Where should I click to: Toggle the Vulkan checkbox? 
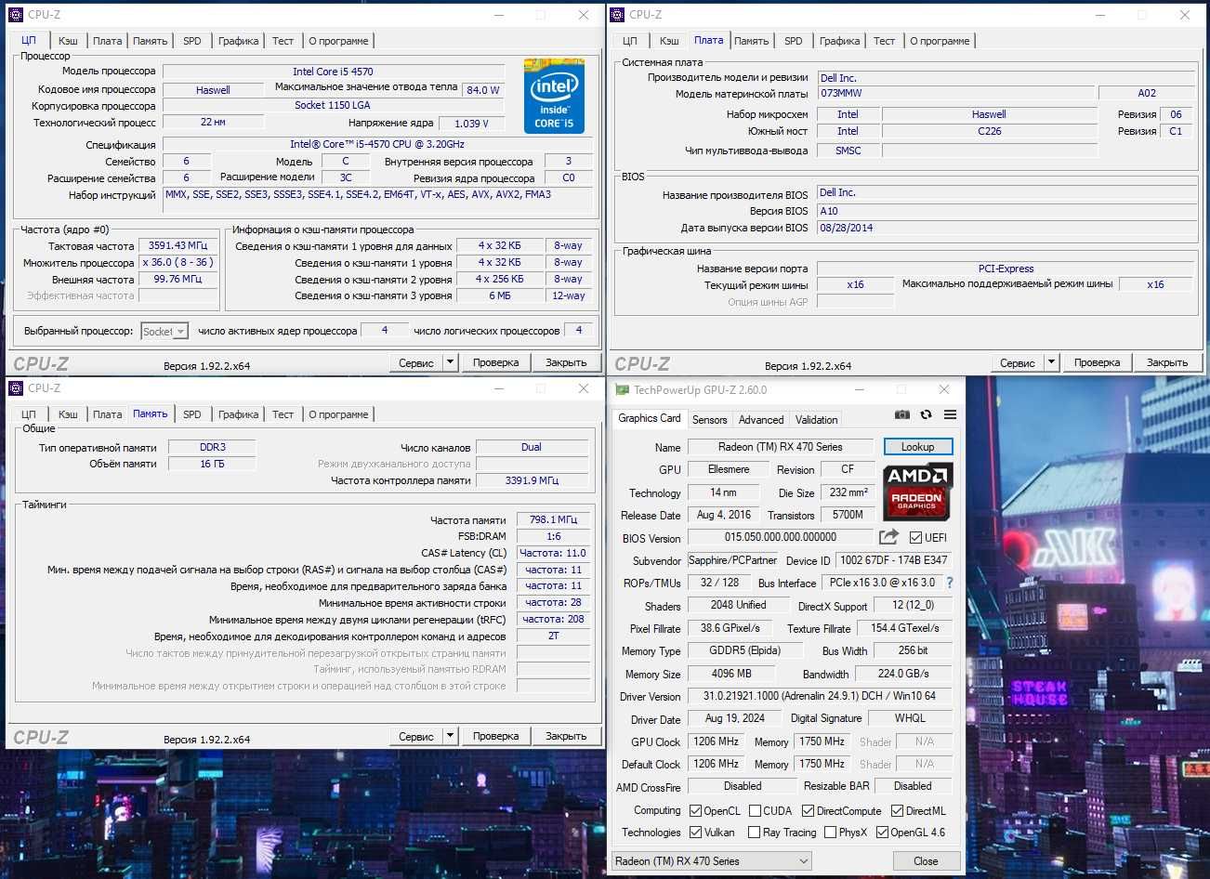coord(695,833)
